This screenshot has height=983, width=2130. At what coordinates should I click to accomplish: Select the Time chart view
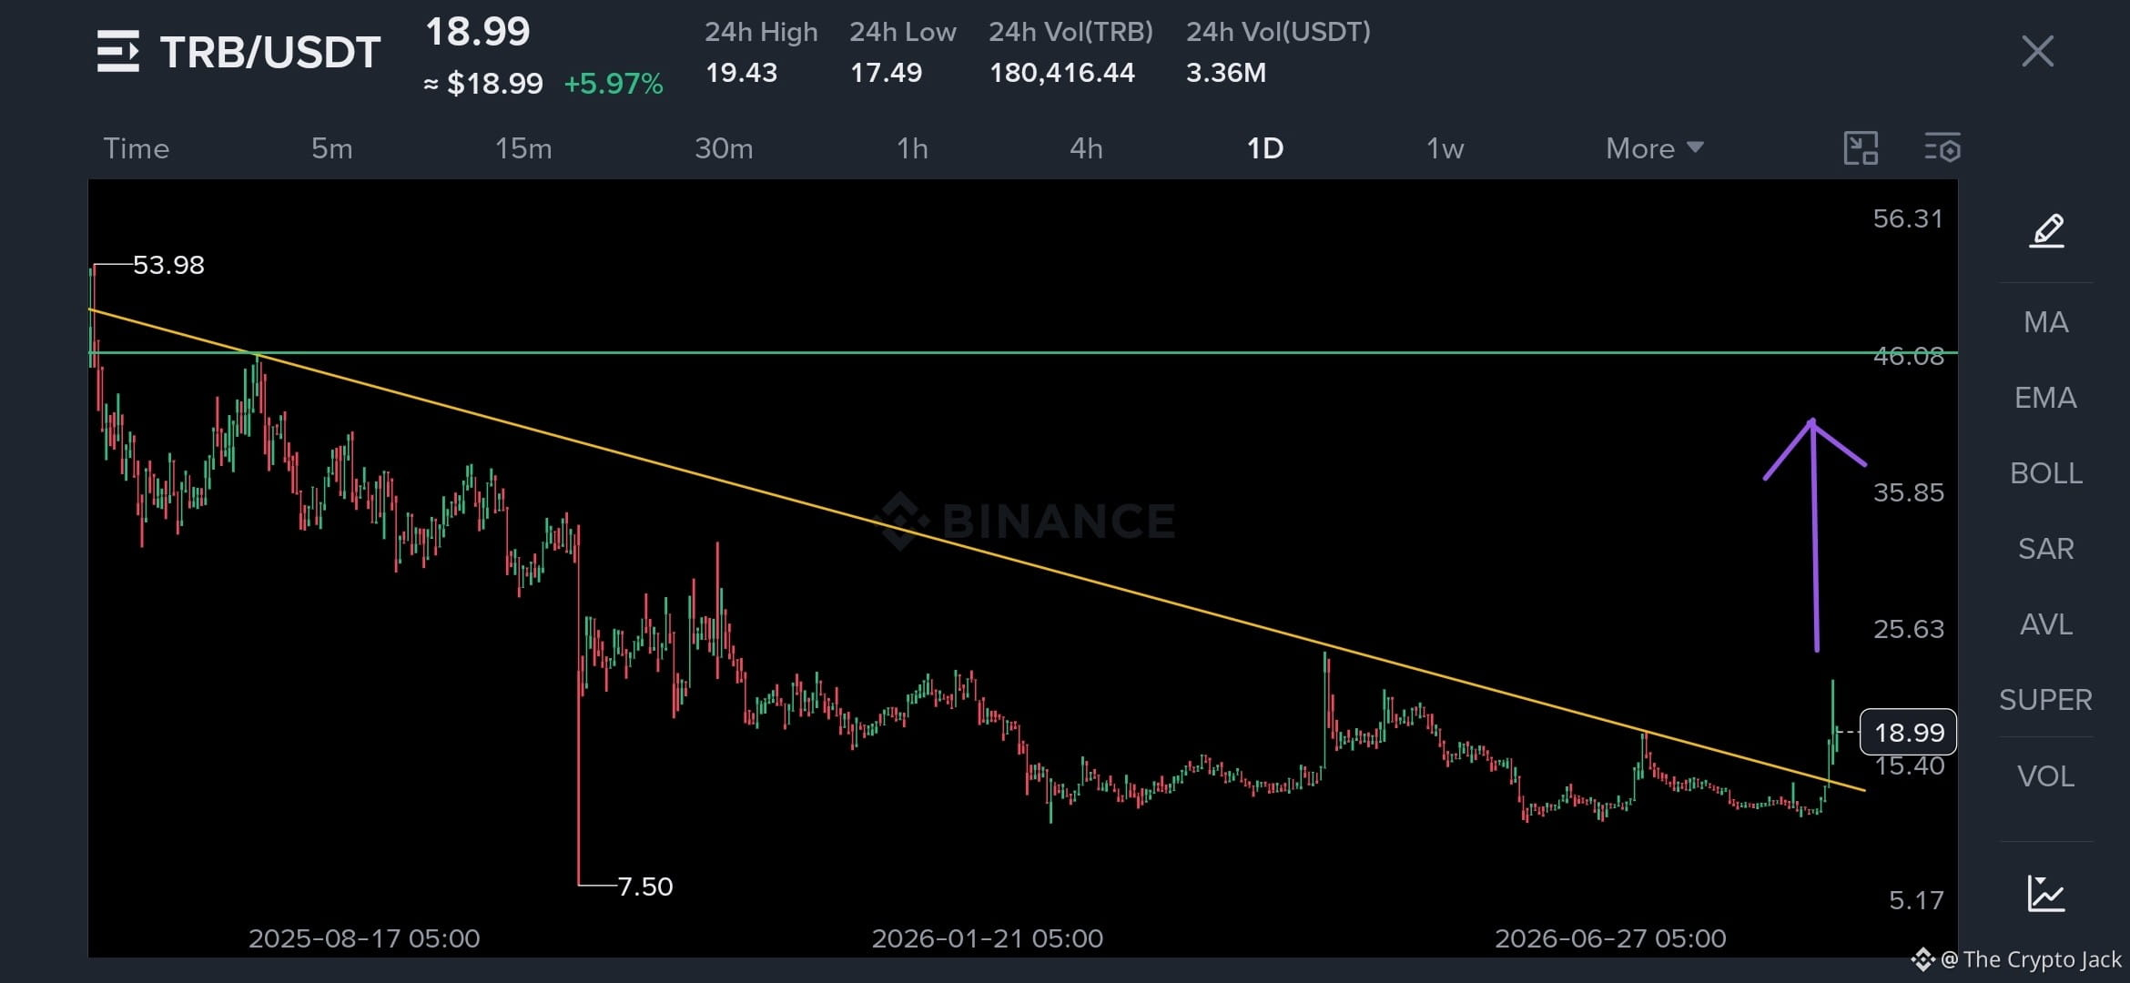pos(137,148)
